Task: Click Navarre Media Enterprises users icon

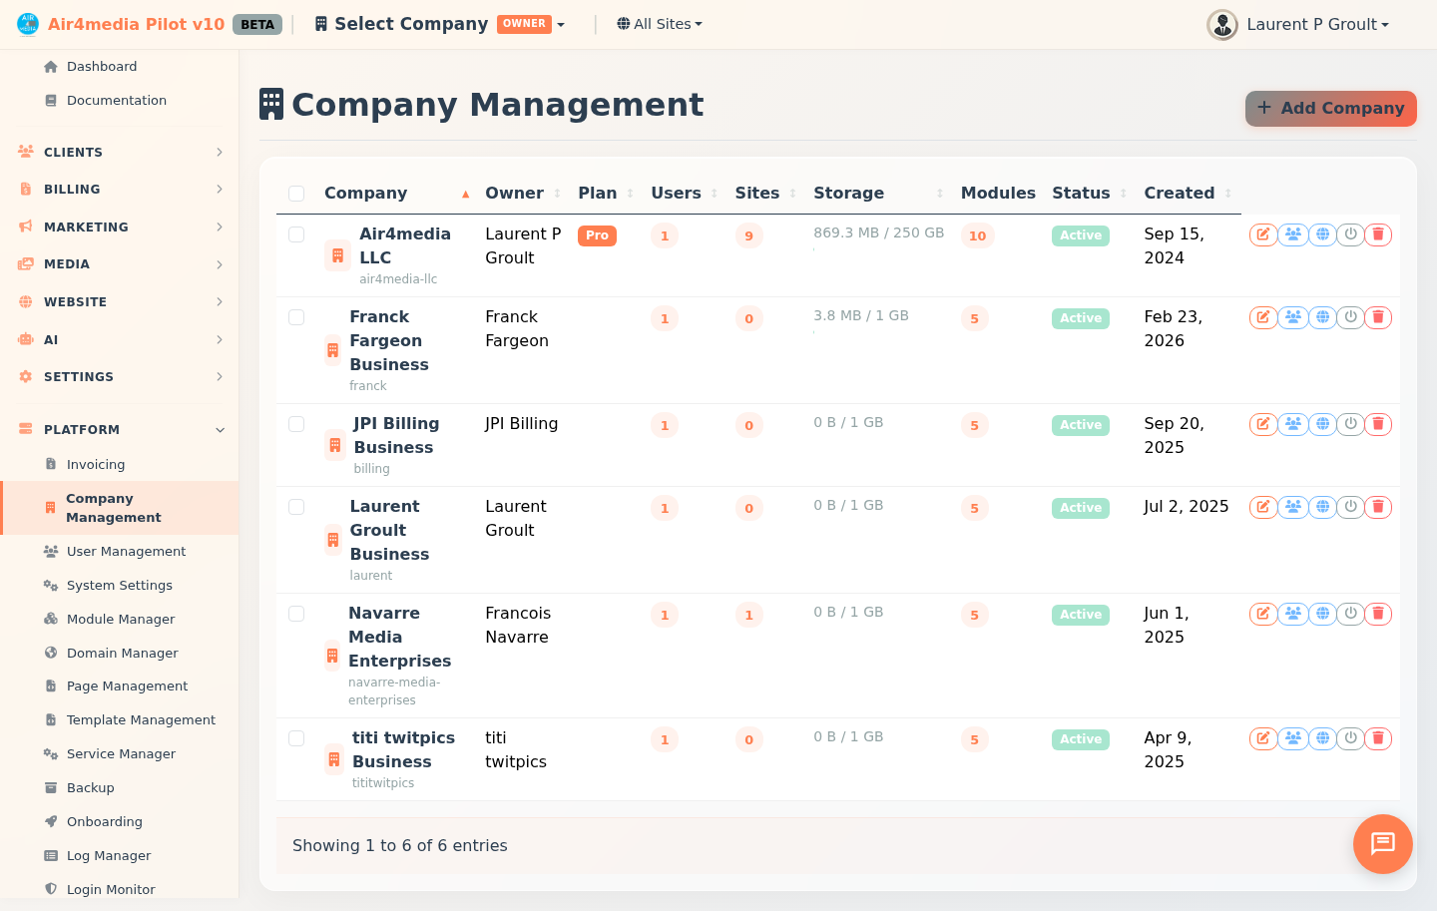Action: (x=1291, y=614)
